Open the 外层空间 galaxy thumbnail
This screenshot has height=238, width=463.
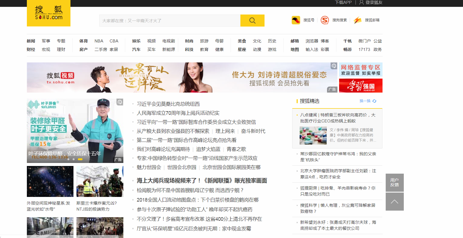pos(50,181)
